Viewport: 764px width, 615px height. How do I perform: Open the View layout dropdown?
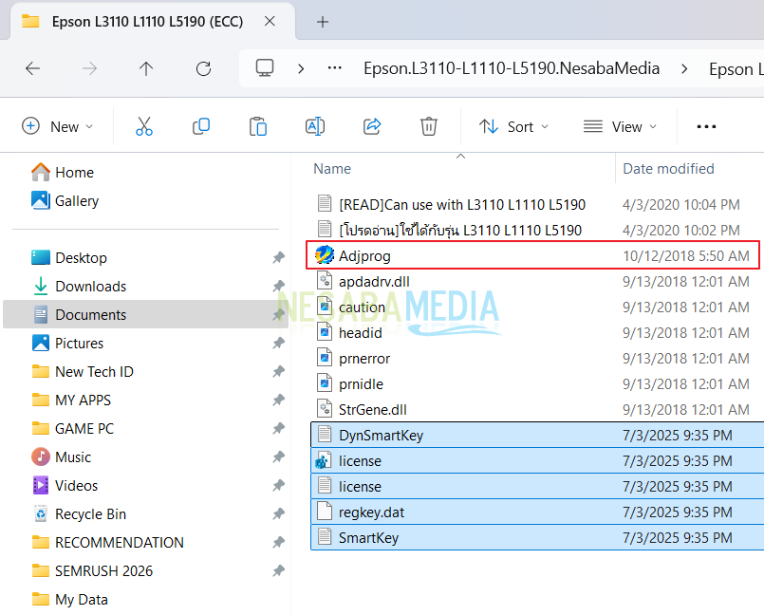619,126
